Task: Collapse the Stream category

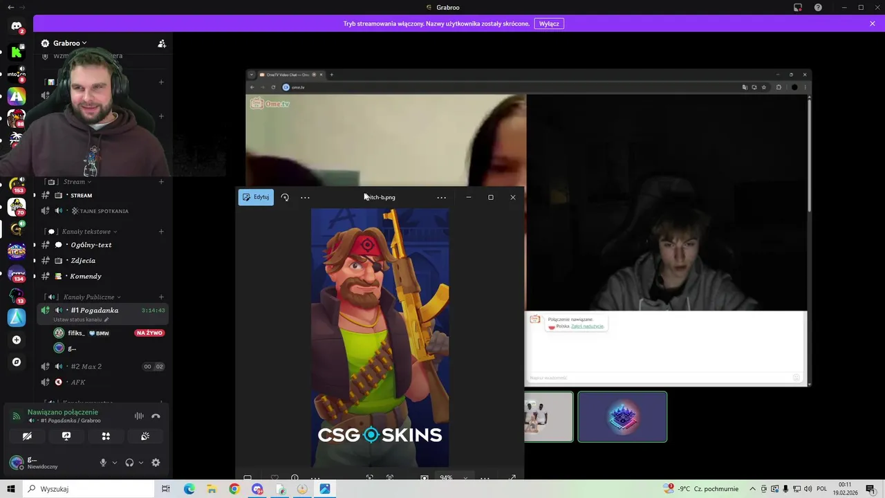Action: [77, 182]
